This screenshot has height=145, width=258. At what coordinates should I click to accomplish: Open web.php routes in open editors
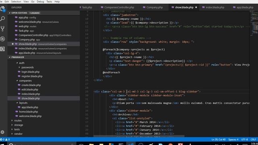pyautogui.click(x=44, y=26)
